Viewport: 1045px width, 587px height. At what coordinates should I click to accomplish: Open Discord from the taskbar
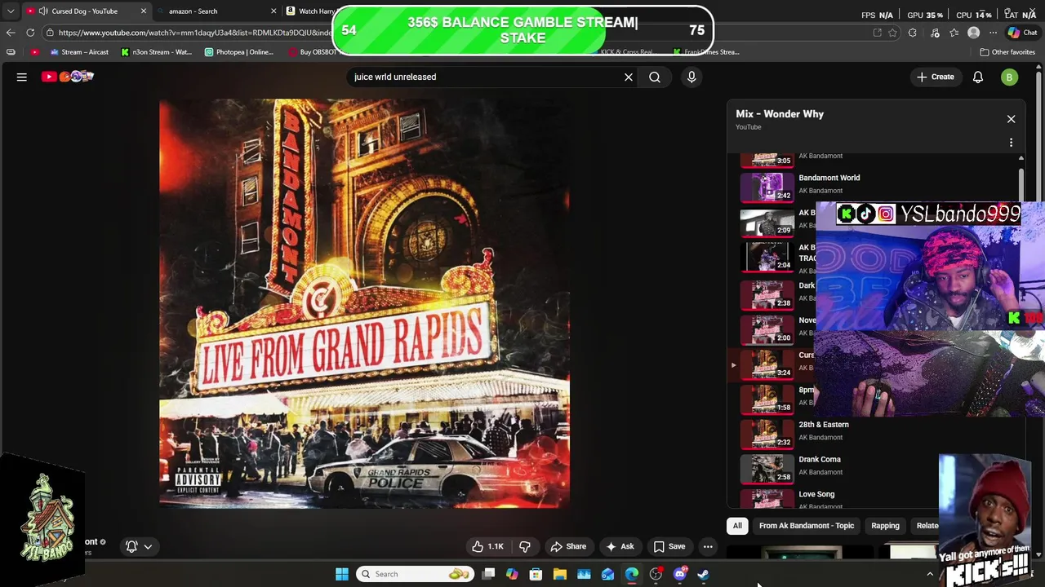(x=680, y=574)
